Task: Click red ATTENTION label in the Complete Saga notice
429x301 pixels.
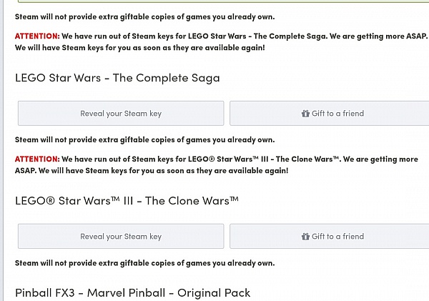Action: 37,36
